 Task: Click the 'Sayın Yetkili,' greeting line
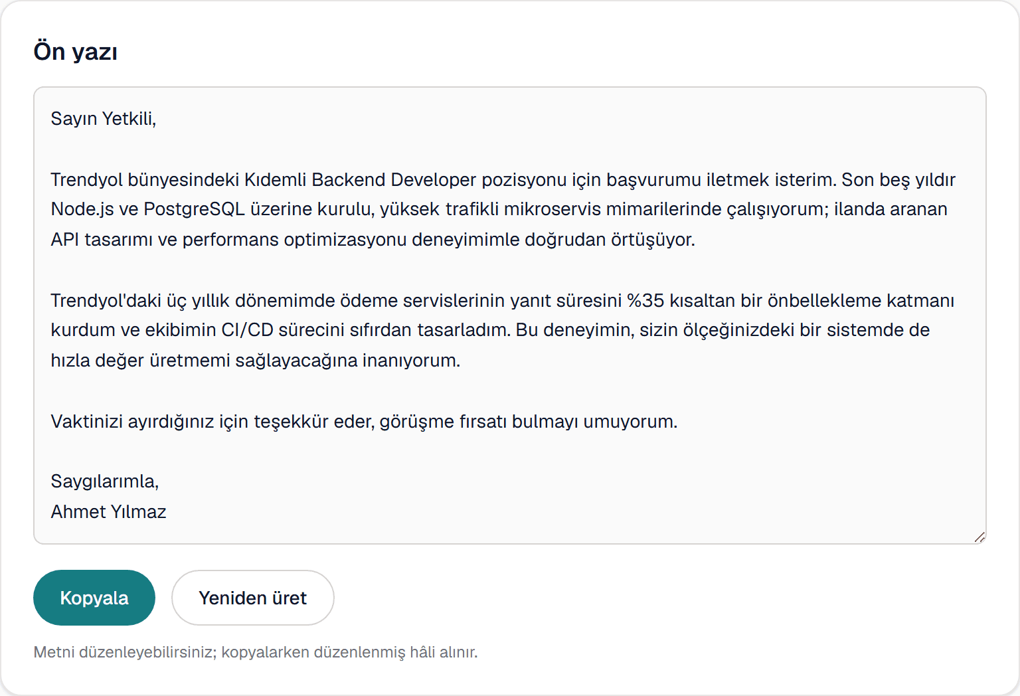click(x=104, y=119)
